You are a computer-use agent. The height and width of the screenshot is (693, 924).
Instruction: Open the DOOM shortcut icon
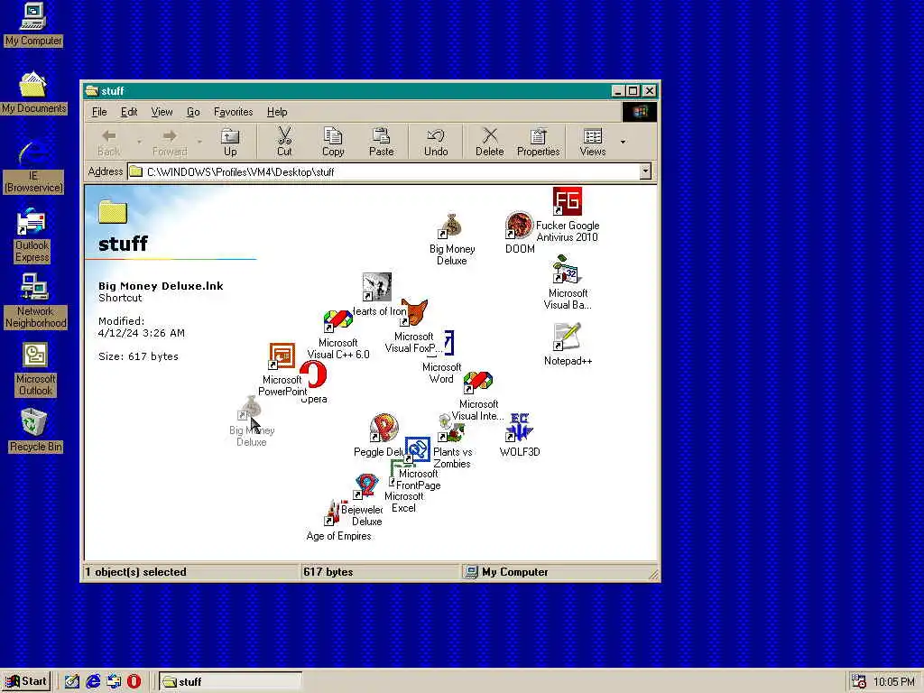519,226
